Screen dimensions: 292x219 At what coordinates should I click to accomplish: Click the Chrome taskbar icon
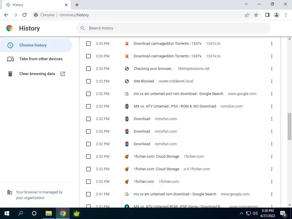tap(62, 213)
